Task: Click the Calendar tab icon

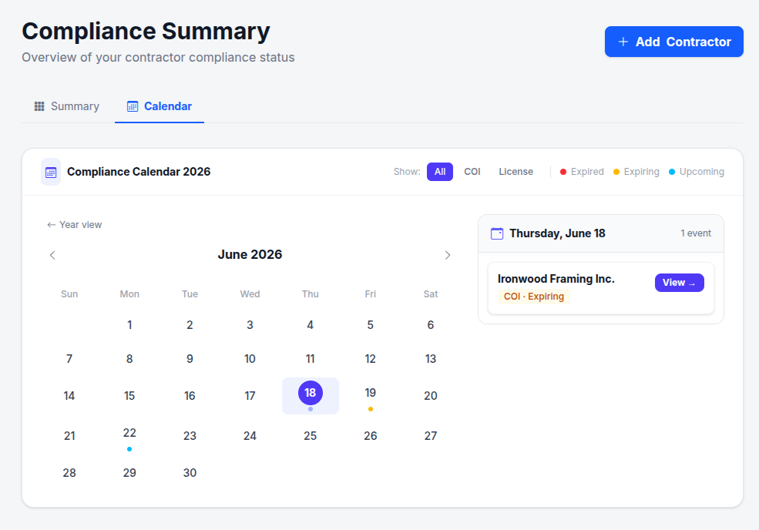Action: pos(132,106)
